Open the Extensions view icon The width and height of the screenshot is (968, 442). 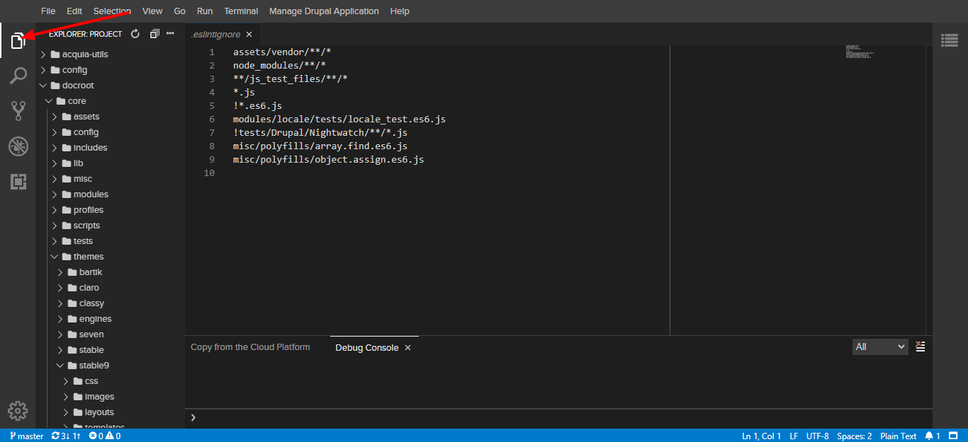[x=18, y=182]
